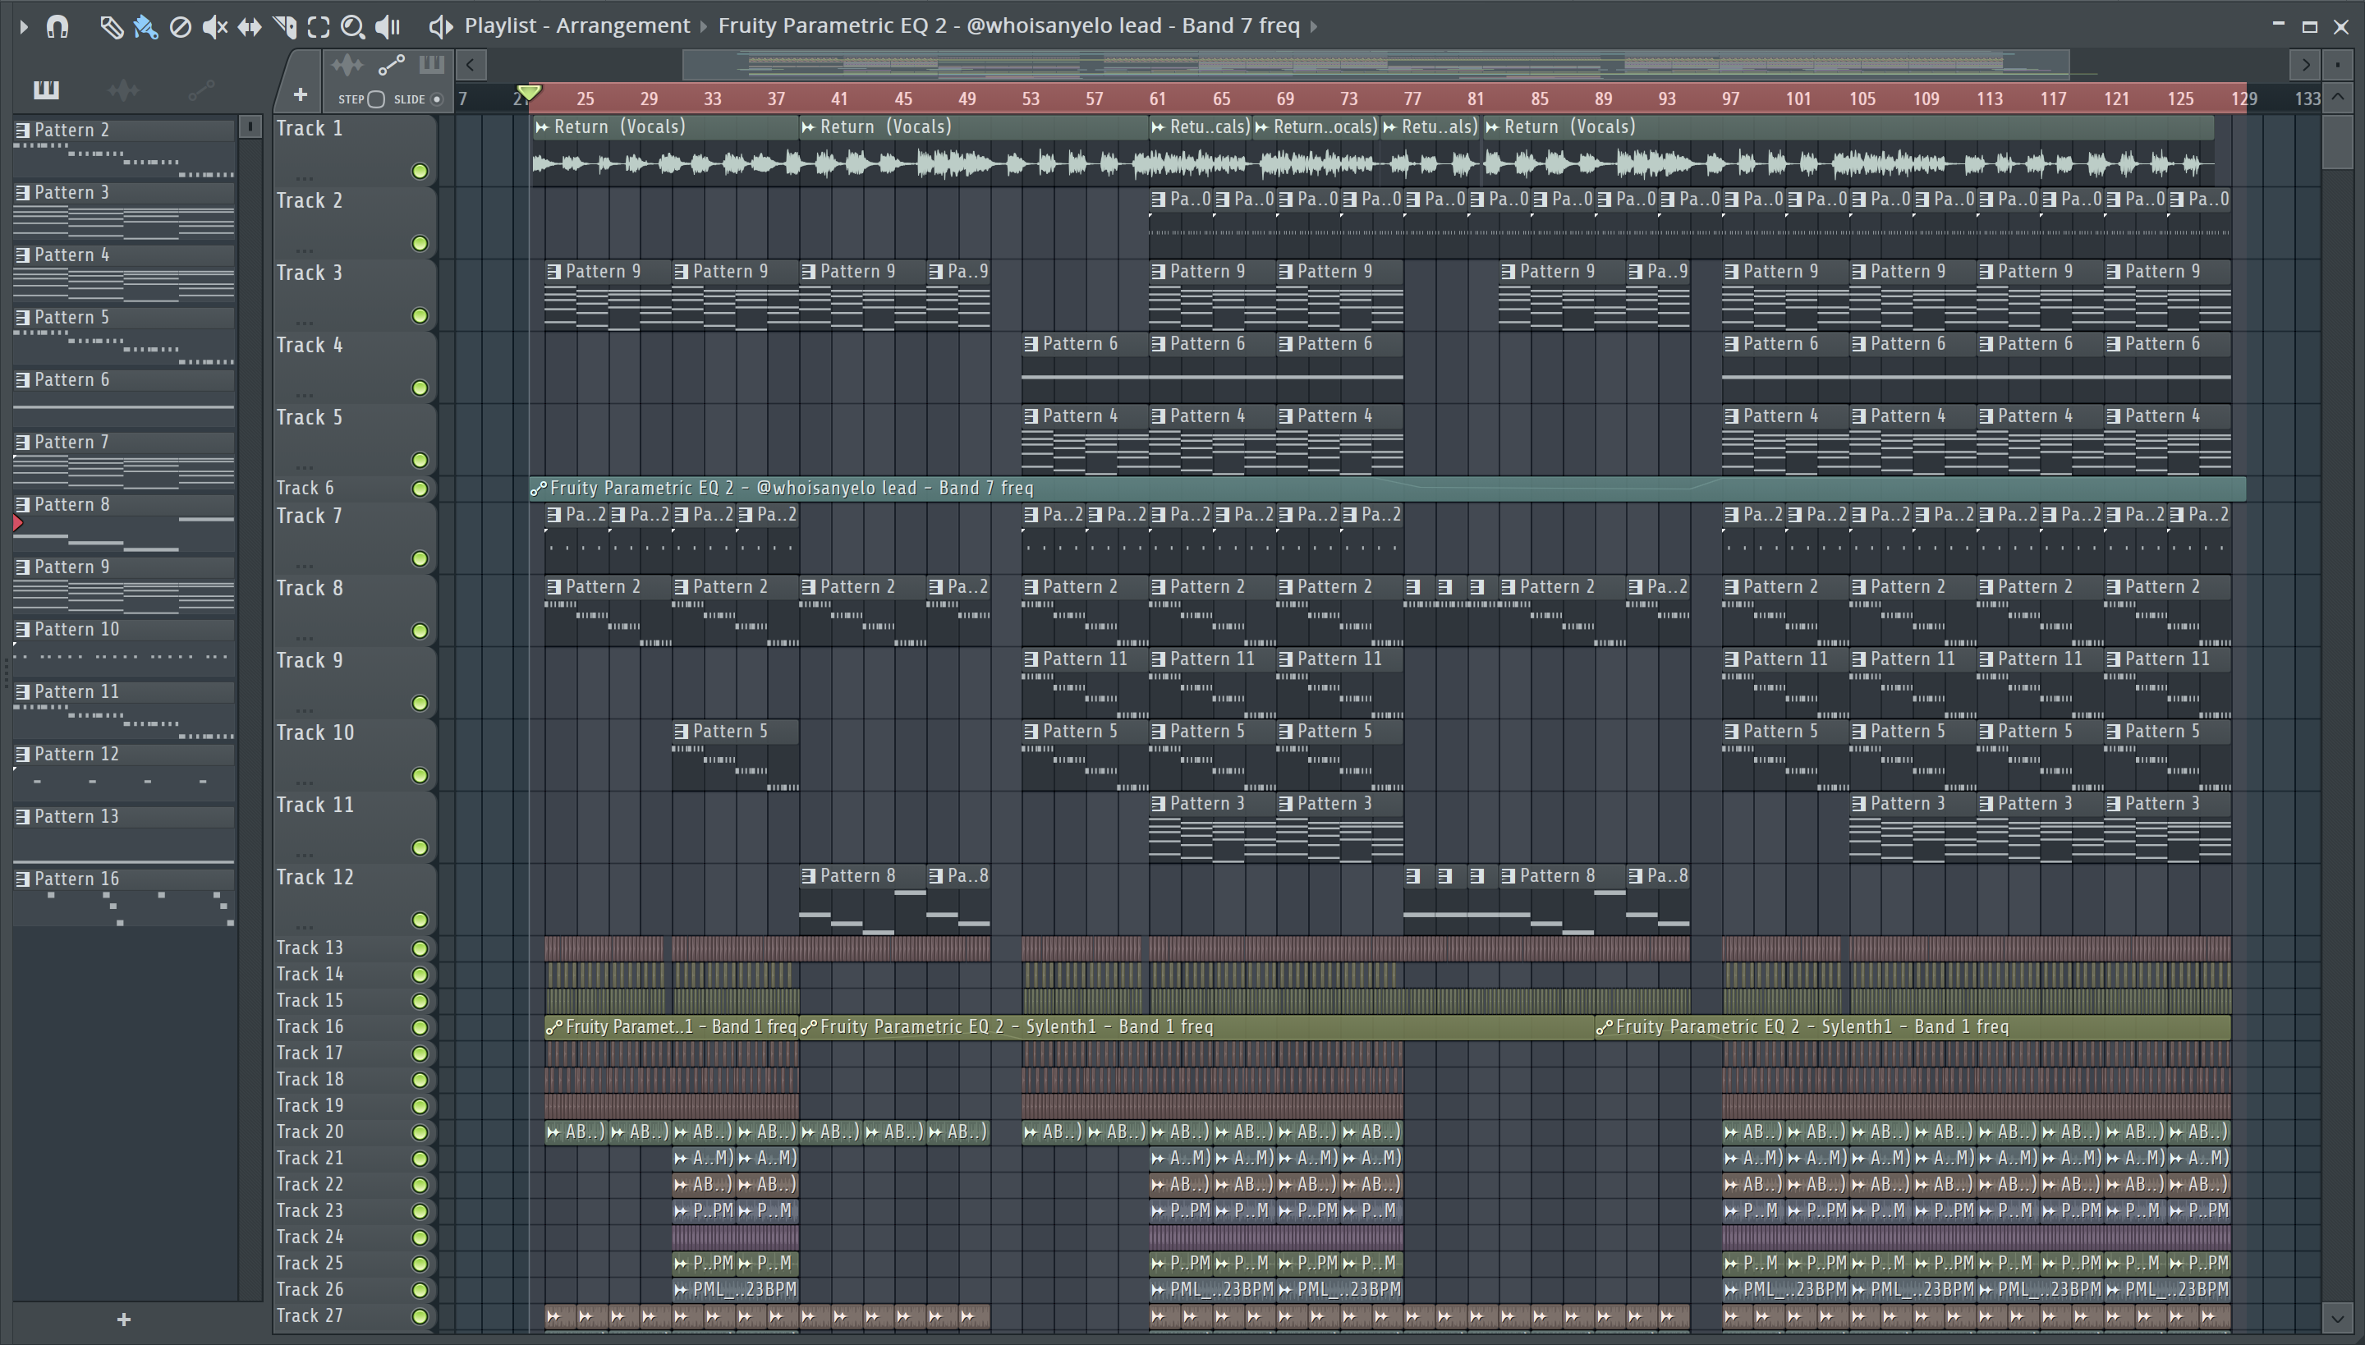Jump to bar 97 on the timeline ruler
Screen dimensions: 2365x1345
(1730, 99)
